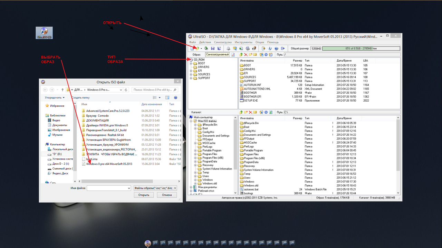Click the Burn CD/DVD image toolbar icon

[254, 49]
